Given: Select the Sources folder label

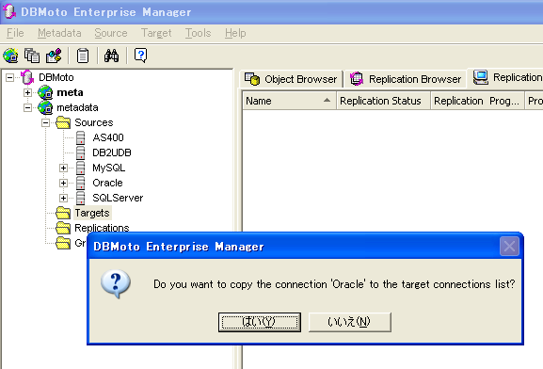Looking at the screenshot, I should tap(94, 122).
